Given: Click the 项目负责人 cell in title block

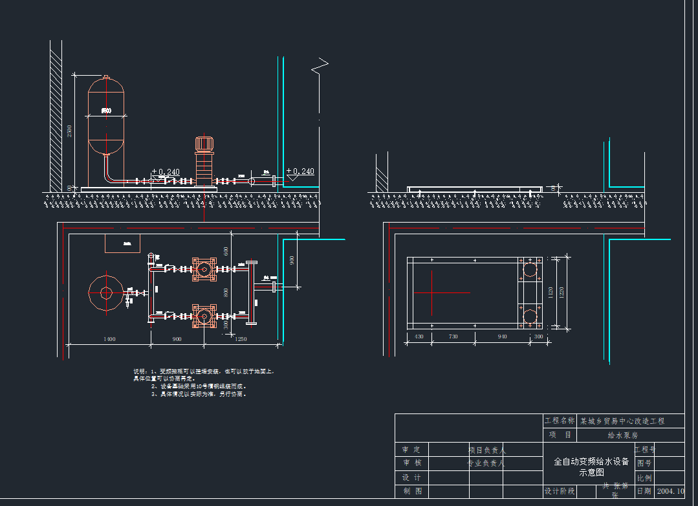Looking at the screenshot, I should click(x=486, y=450).
